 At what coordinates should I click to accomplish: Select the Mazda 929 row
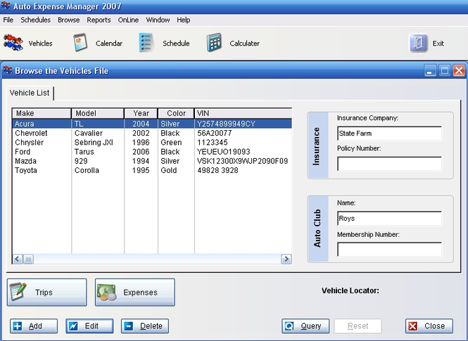pyautogui.click(x=152, y=161)
